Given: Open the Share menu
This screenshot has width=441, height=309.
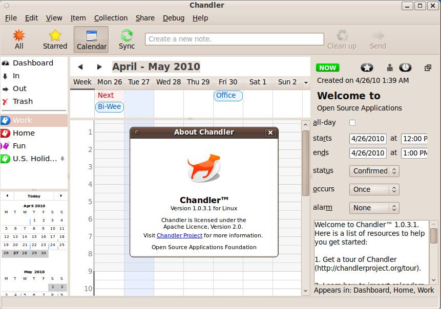Looking at the screenshot, I should [145, 18].
